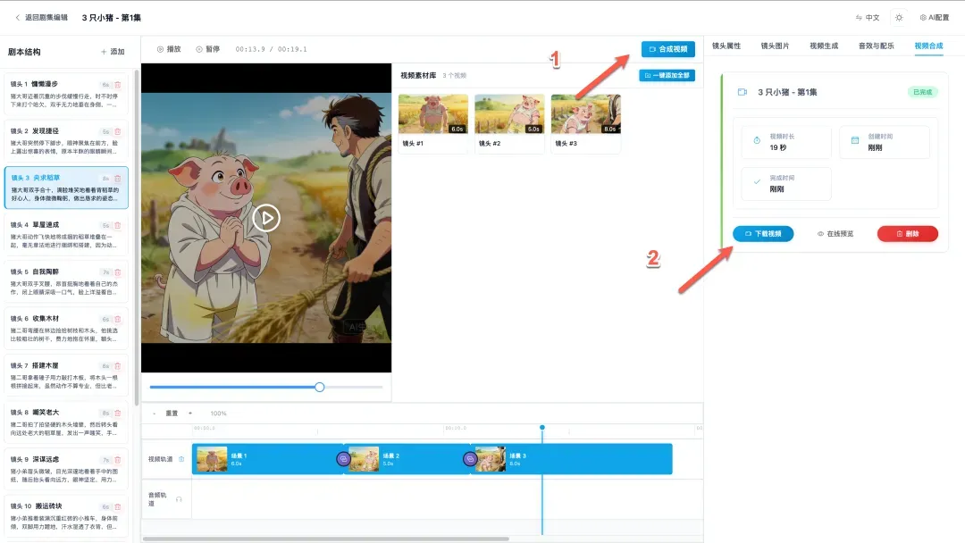Switch language with the 中文 toggle

(867, 17)
